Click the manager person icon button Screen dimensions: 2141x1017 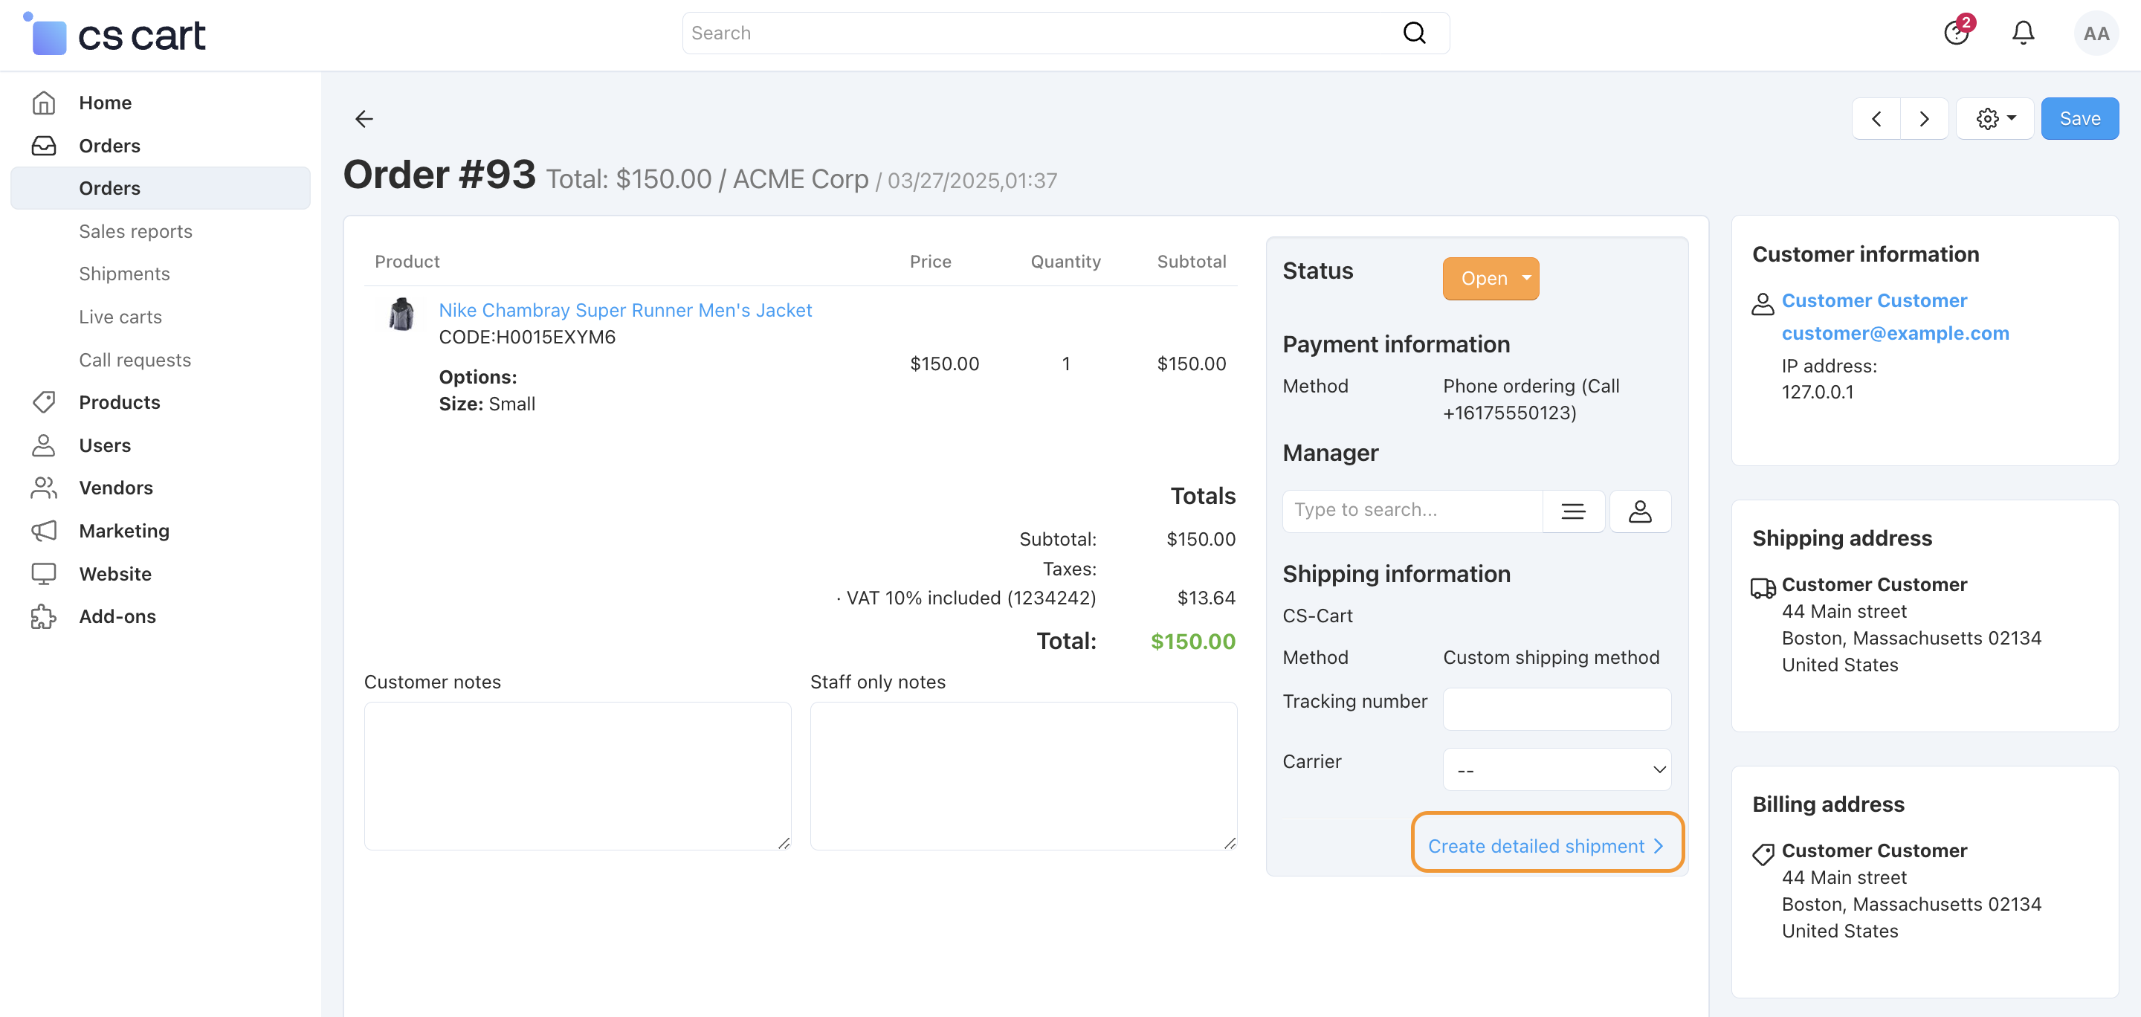[1640, 510]
